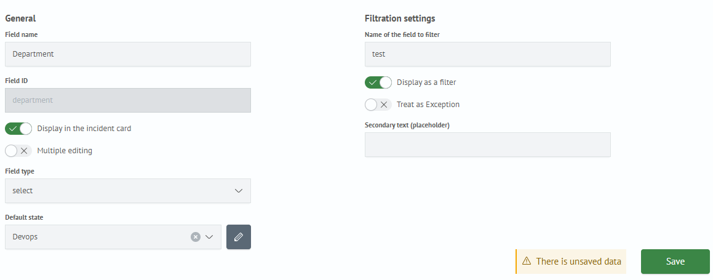713x280 pixels.
Task: Enable the Multiple editing switch
Action: pyautogui.click(x=18, y=151)
